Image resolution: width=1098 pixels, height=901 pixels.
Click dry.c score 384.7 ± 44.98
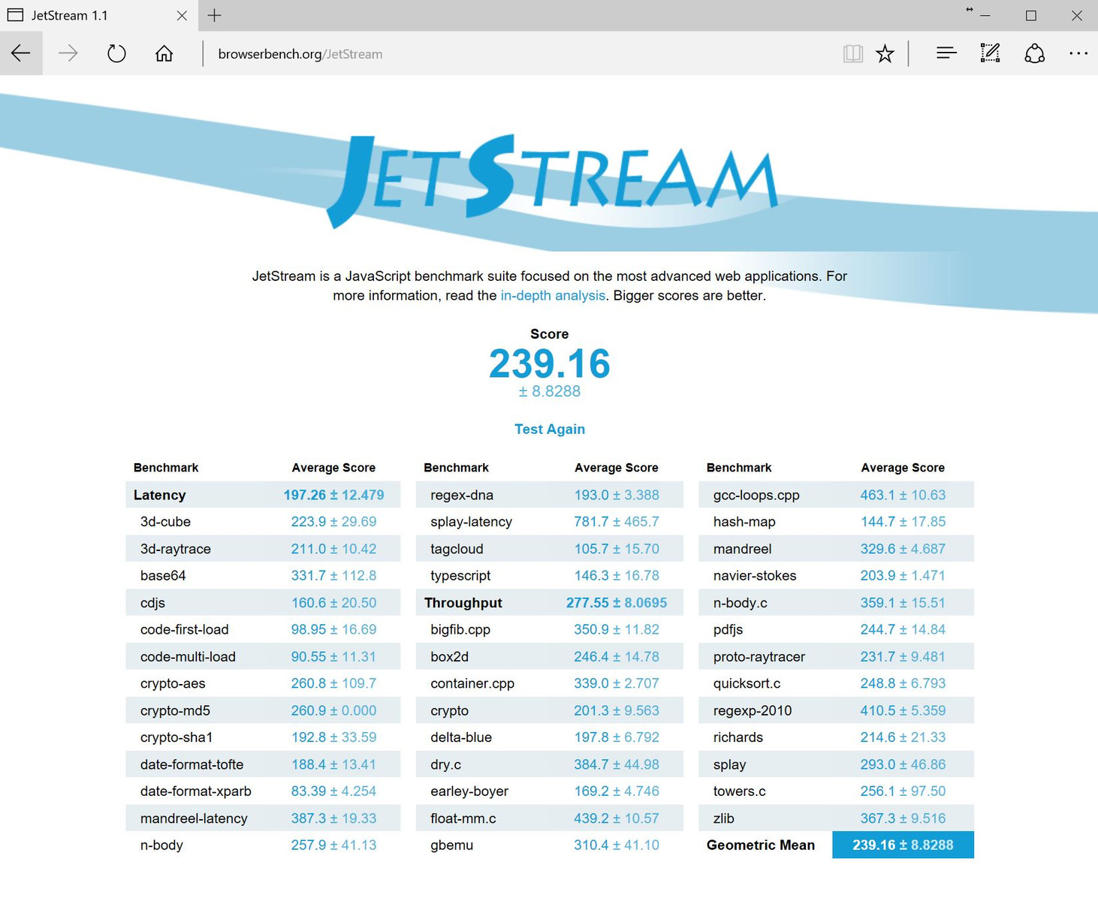coord(617,764)
